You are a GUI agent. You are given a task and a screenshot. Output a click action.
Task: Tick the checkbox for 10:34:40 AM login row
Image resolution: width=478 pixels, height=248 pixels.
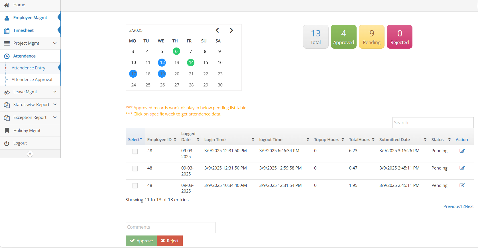point(135,186)
